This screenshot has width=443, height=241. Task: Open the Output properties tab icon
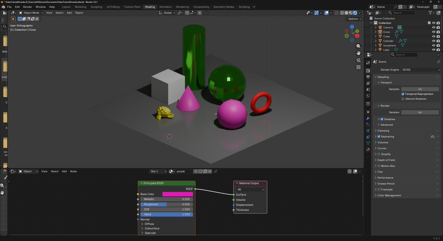[x=368, y=77]
